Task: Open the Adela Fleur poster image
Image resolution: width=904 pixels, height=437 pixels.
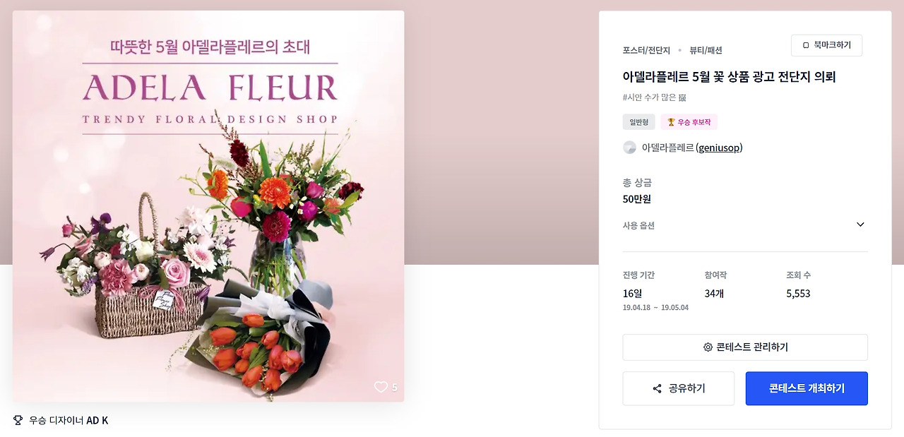Action: [x=208, y=206]
